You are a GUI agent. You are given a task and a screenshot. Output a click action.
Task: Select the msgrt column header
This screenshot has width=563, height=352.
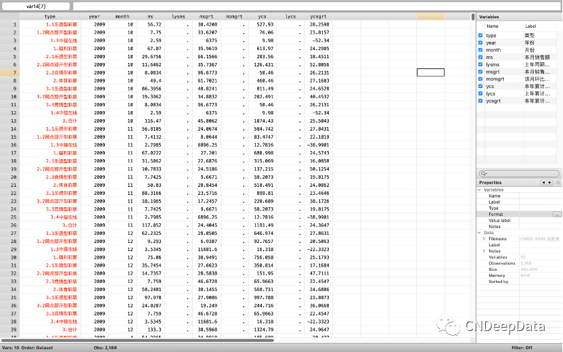coord(206,16)
